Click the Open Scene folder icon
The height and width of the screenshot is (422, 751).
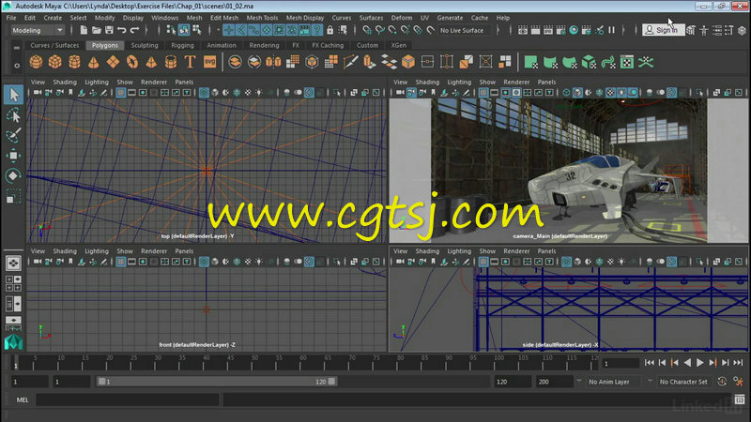pyautogui.click(x=97, y=30)
